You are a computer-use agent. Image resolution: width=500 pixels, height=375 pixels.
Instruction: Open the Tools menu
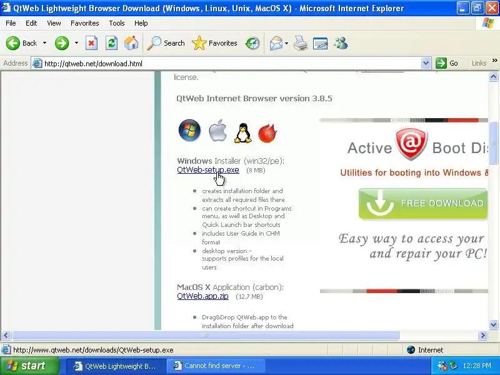tap(117, 23)
